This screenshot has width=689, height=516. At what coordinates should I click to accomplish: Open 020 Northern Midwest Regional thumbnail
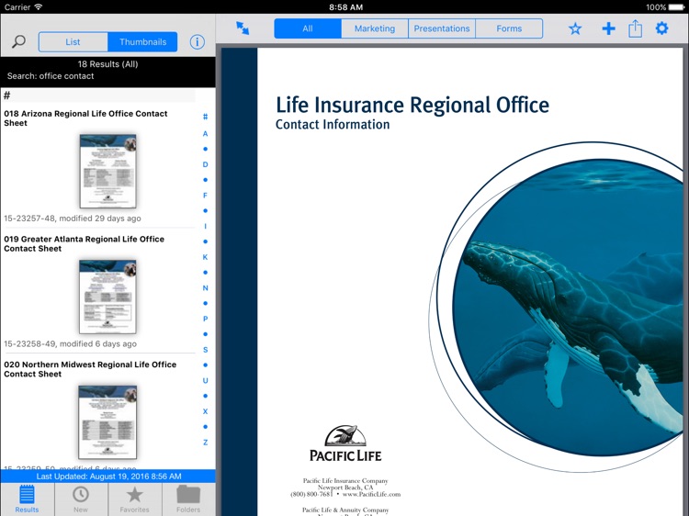coord(107,422)
